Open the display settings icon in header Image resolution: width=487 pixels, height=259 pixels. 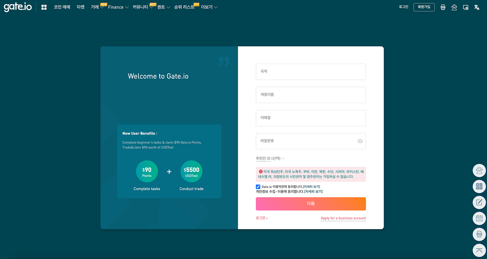(466, 7)
